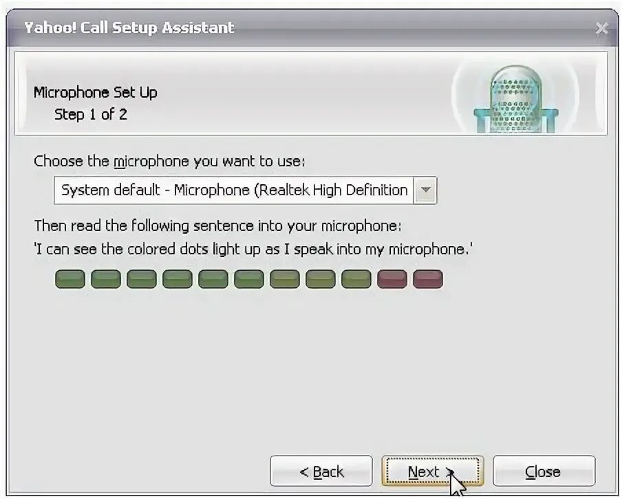The width and height of the screenshot is (622, 499).
Task: Click the Yahoo! Call Setup Assistant title bar
Action: point(311,27)
